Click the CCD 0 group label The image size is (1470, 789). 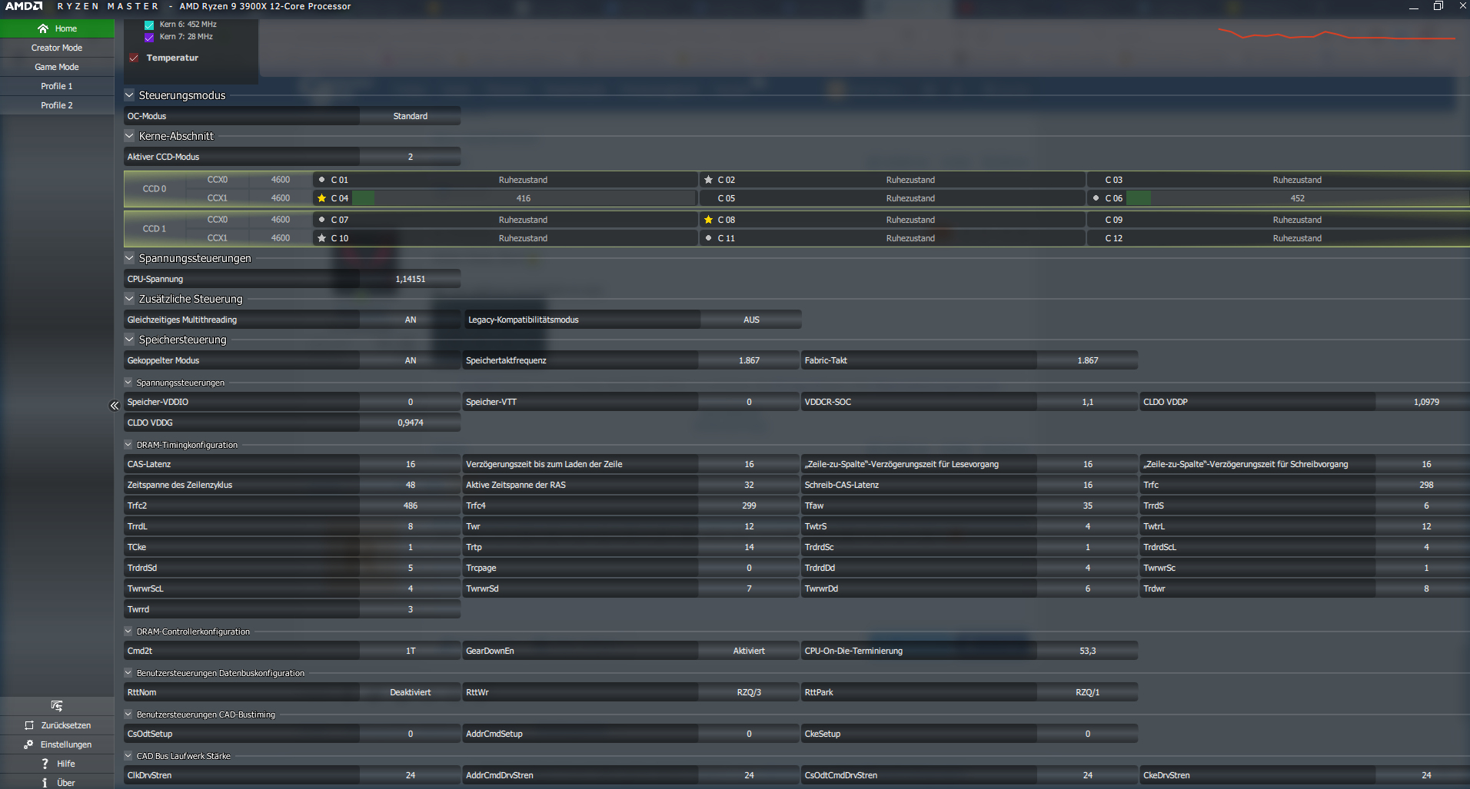click(x=155, y=189)
